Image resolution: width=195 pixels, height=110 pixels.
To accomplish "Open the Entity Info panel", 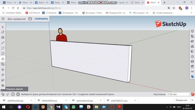I will [x=192, y=31].
